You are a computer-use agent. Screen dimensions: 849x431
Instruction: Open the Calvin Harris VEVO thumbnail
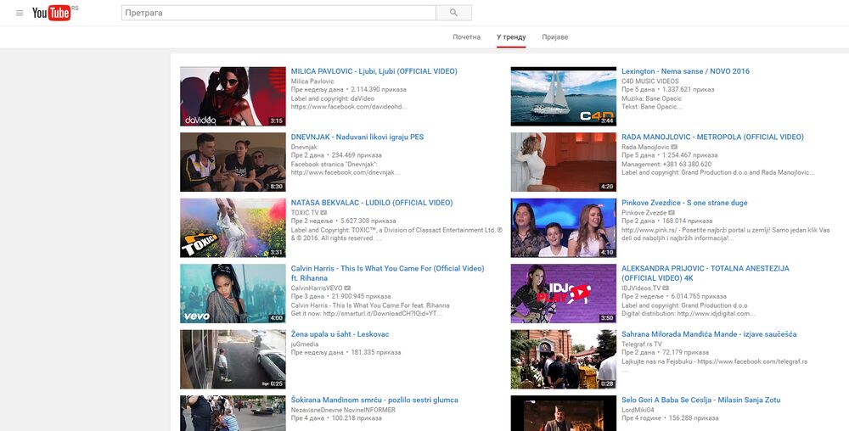click(233, 294)
